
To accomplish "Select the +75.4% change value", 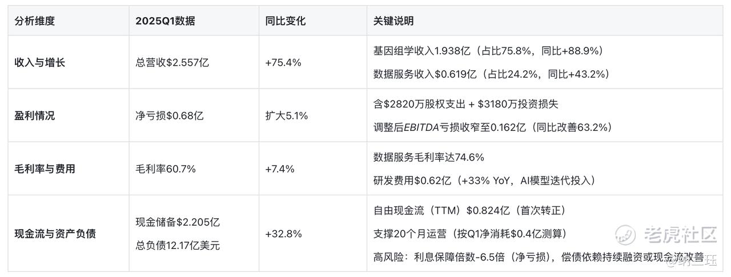I will click(283, 62).
